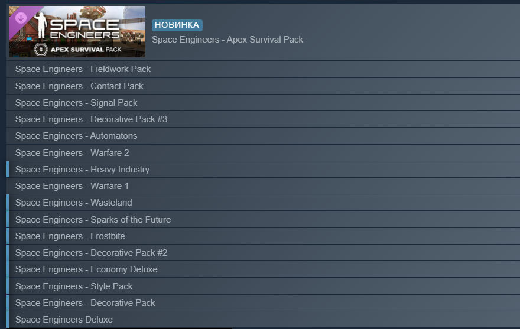
Task: Click the НОВИНКА badge
Action: [177, 25]
